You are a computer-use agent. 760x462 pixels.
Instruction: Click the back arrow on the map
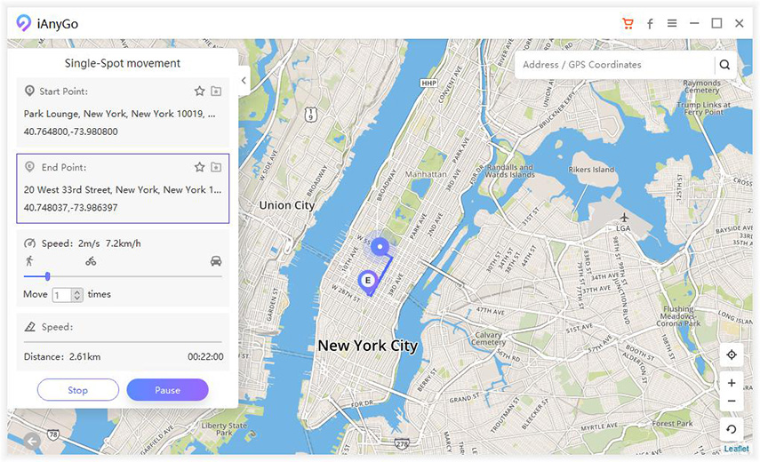coord(33,442)
